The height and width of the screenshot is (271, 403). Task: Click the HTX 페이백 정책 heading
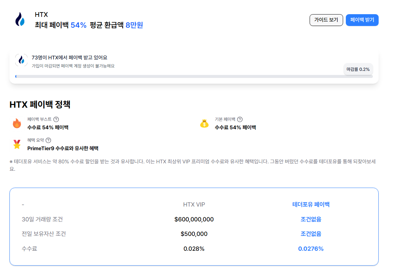40,104
